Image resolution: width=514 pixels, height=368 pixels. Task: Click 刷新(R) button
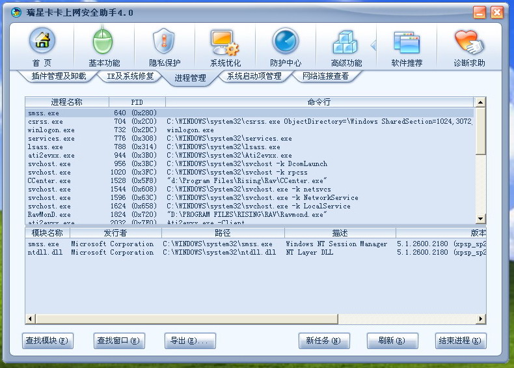[392, 341]
